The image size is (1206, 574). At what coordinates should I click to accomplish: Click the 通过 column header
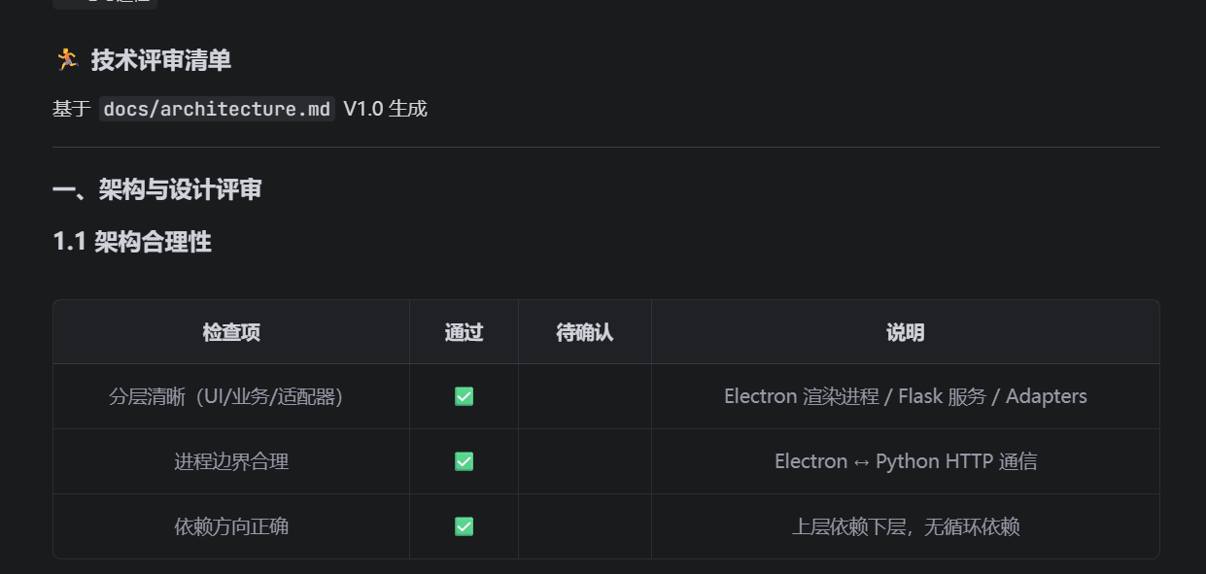coord(464,332)
